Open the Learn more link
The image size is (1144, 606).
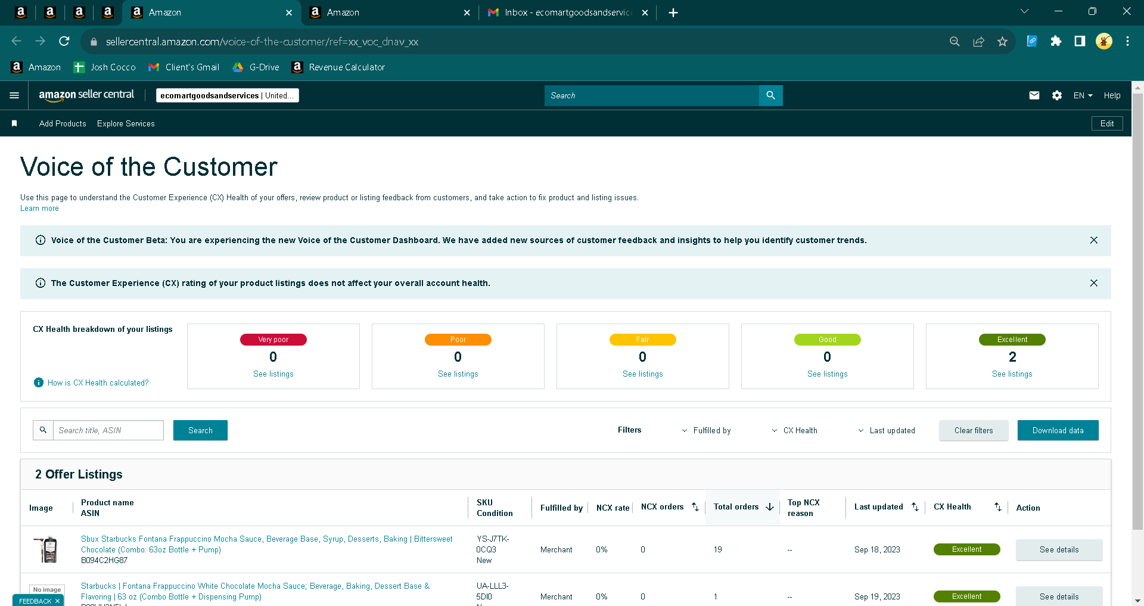[x=39, y=209]
